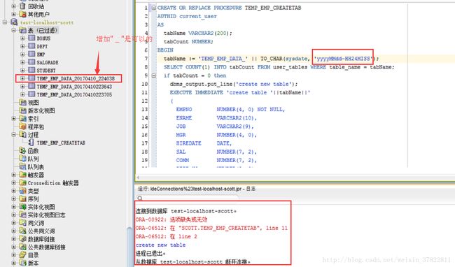
Task: Click the HIREDATE column line in code
Action: [204, 143]
